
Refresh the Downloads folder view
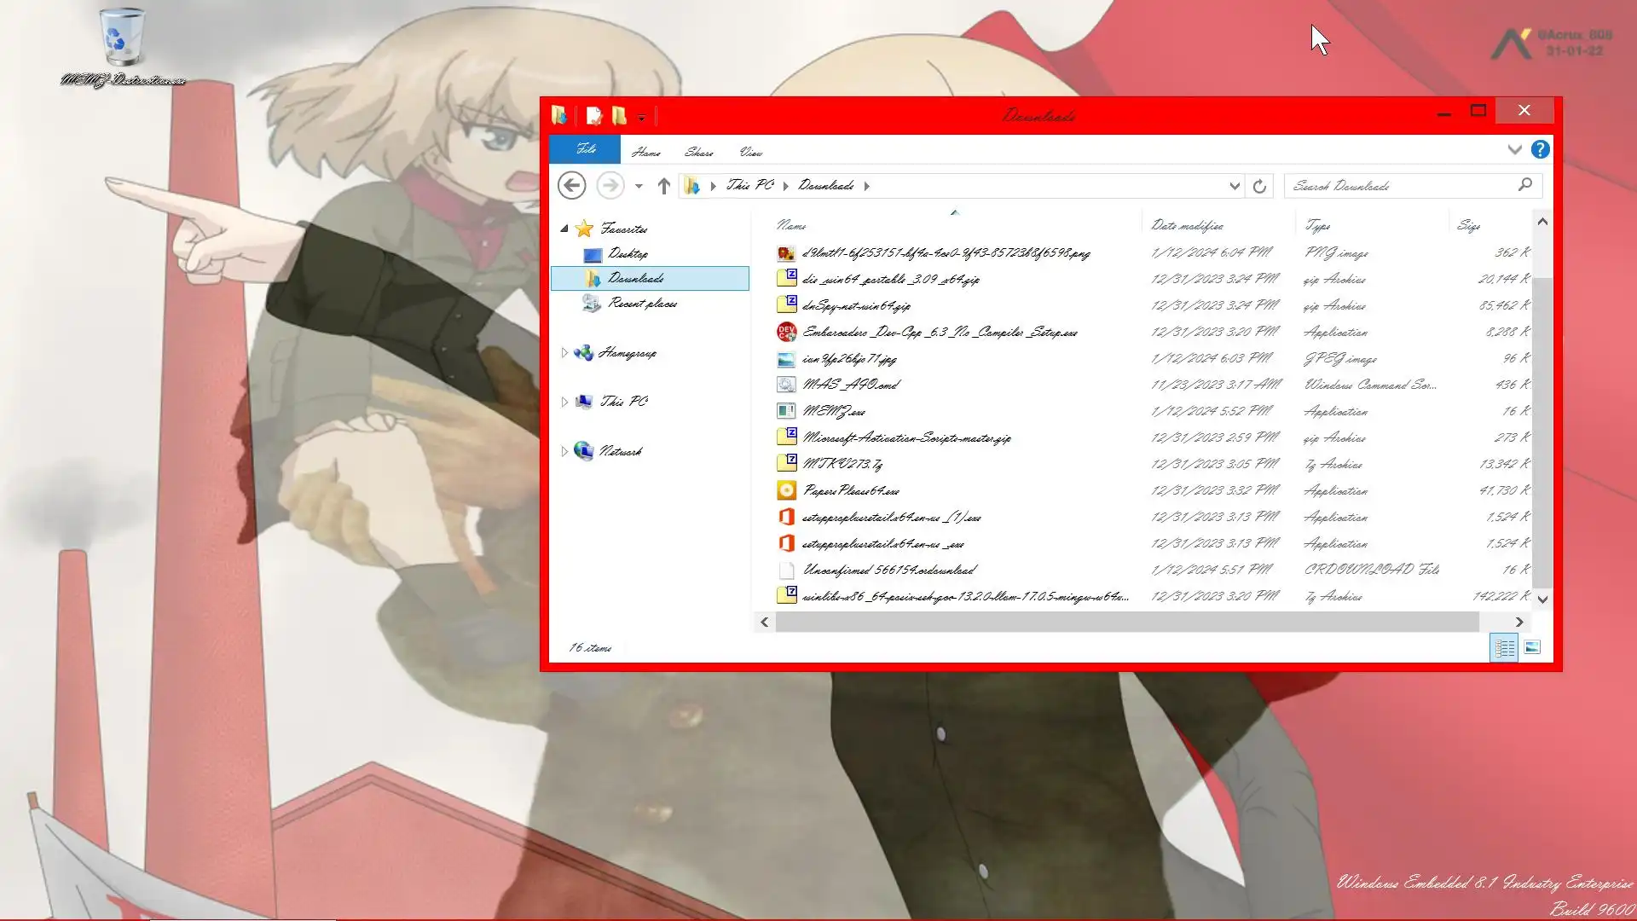[1259, 185]
